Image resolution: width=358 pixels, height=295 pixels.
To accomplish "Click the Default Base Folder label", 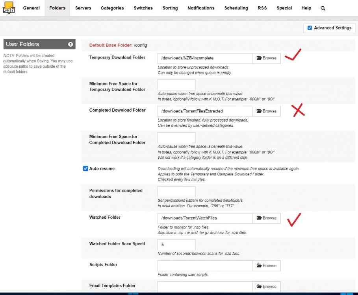I will (x=111, y=45).
